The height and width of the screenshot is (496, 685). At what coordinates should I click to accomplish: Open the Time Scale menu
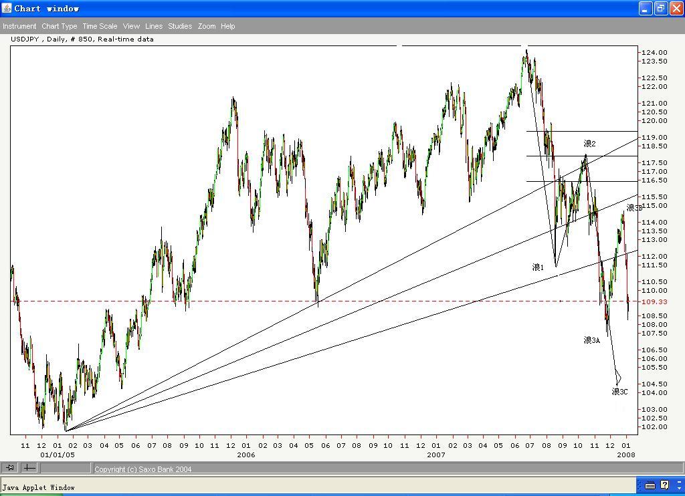(100, 26)
